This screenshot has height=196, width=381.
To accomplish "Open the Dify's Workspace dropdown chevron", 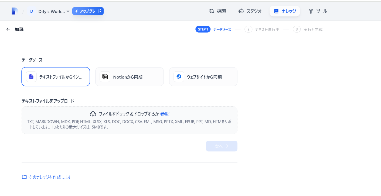I will point(68,11).
